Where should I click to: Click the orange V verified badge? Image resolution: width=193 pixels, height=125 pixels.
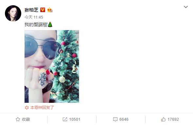point(43,10)
